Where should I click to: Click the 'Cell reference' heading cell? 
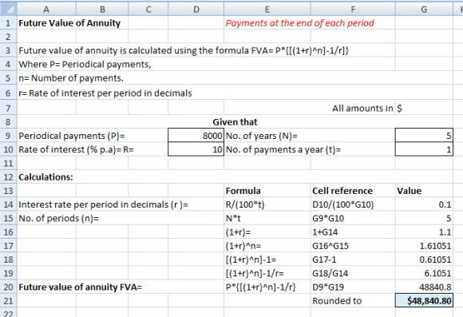tap(353, 191)
